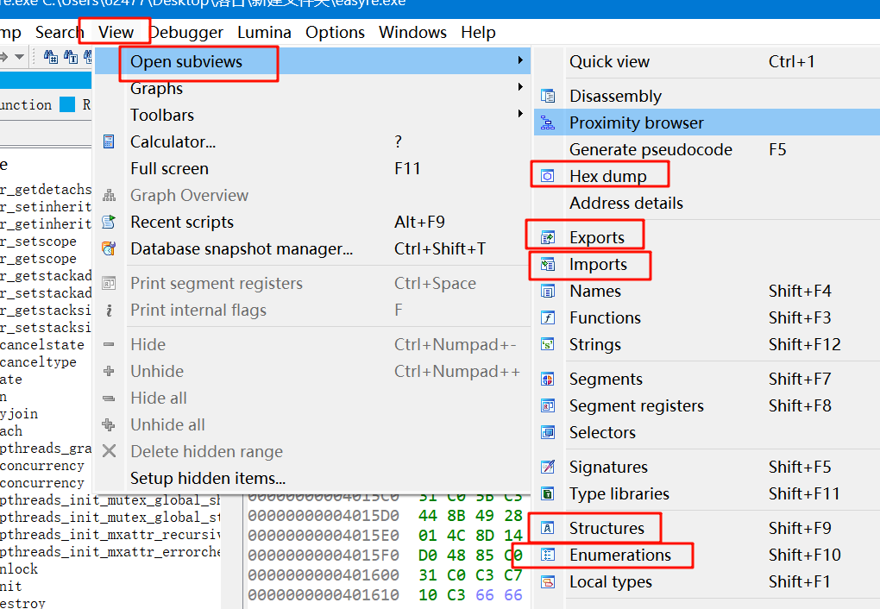Click hex address 0000000000401600
The image size is (880, 609).
324,575
